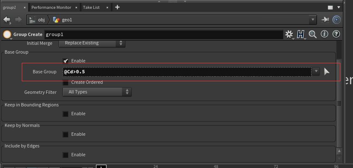Switch to the Performance Monitor tab
Screen dimensions: 353x168
51,8
